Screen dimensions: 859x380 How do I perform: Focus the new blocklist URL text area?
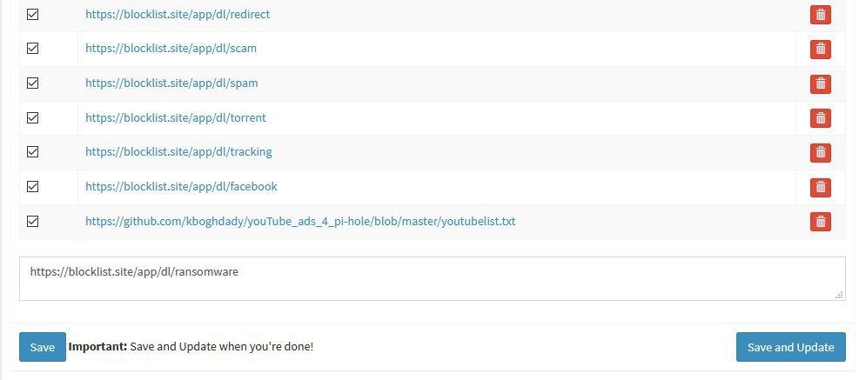click(433, 279)
